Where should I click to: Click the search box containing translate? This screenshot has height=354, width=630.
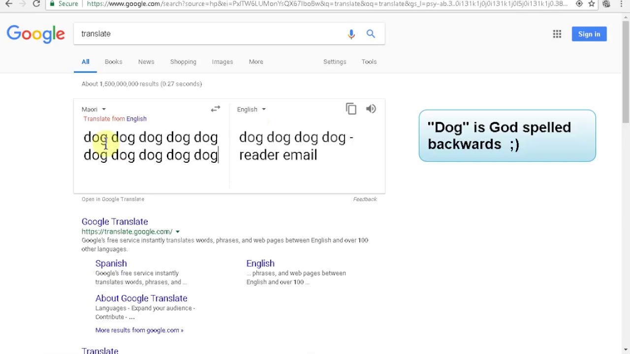click(207, 34)
